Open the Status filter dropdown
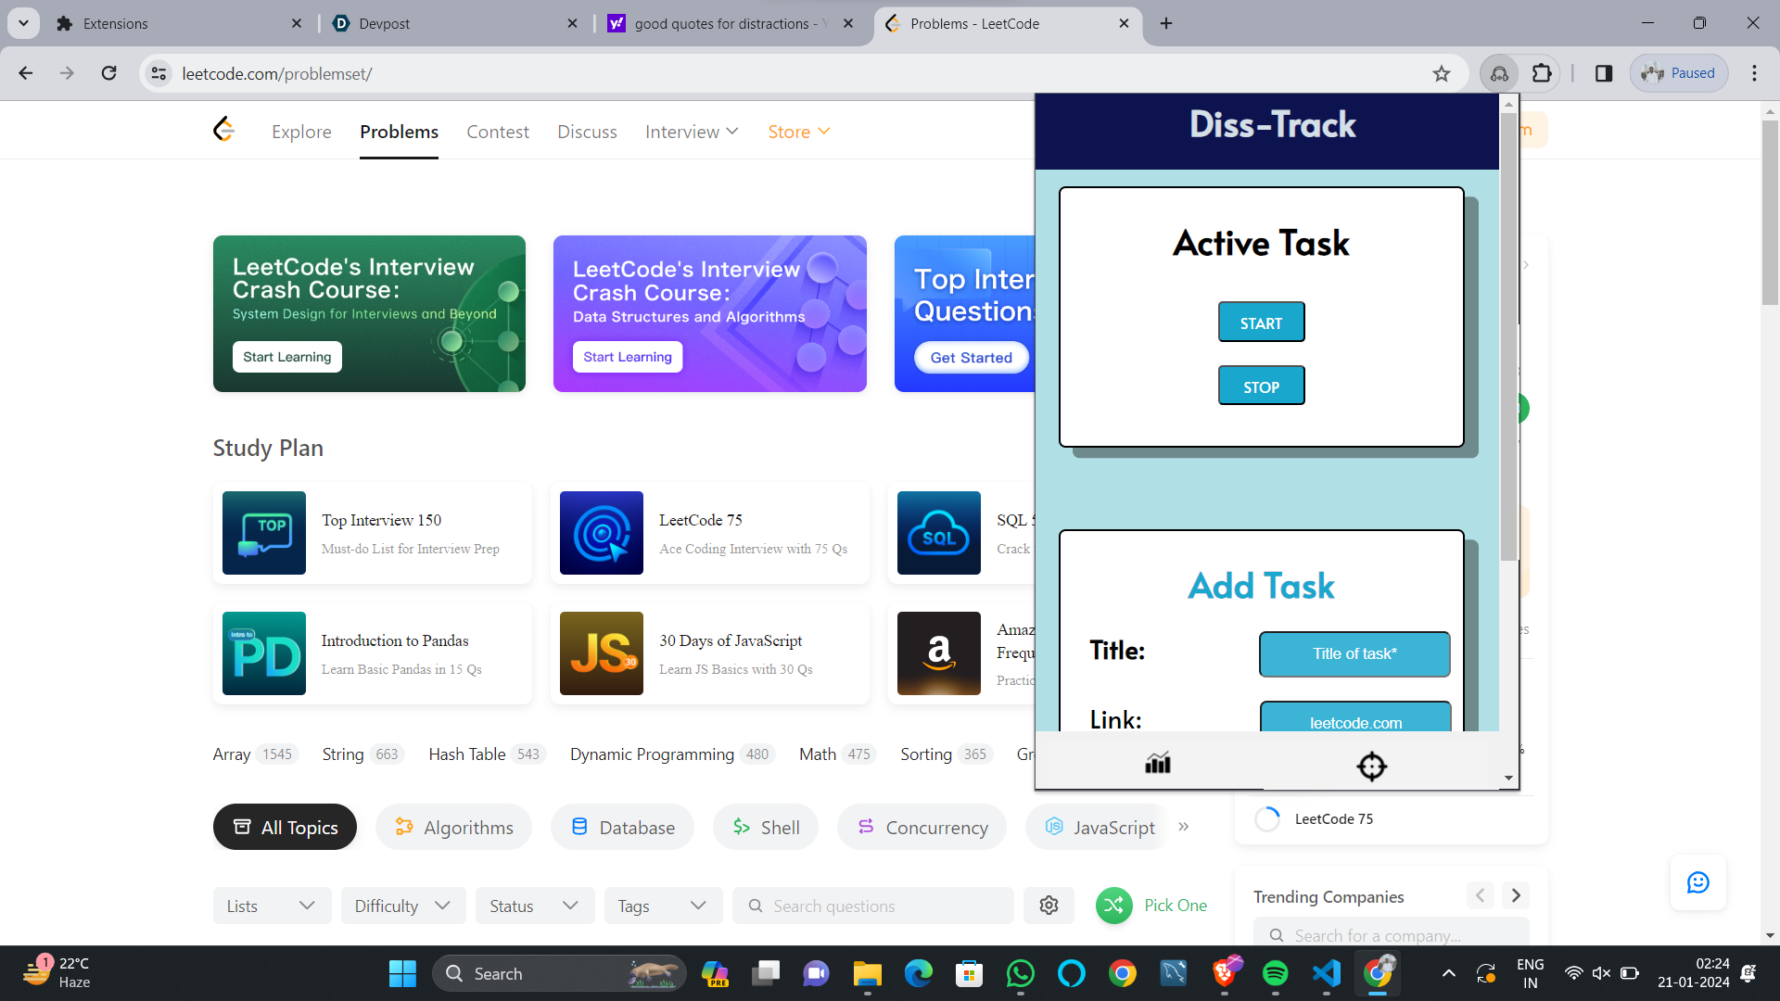The width and height of the screenshot is (1780, 1001). pyautogui.click(x=534, y=906)
